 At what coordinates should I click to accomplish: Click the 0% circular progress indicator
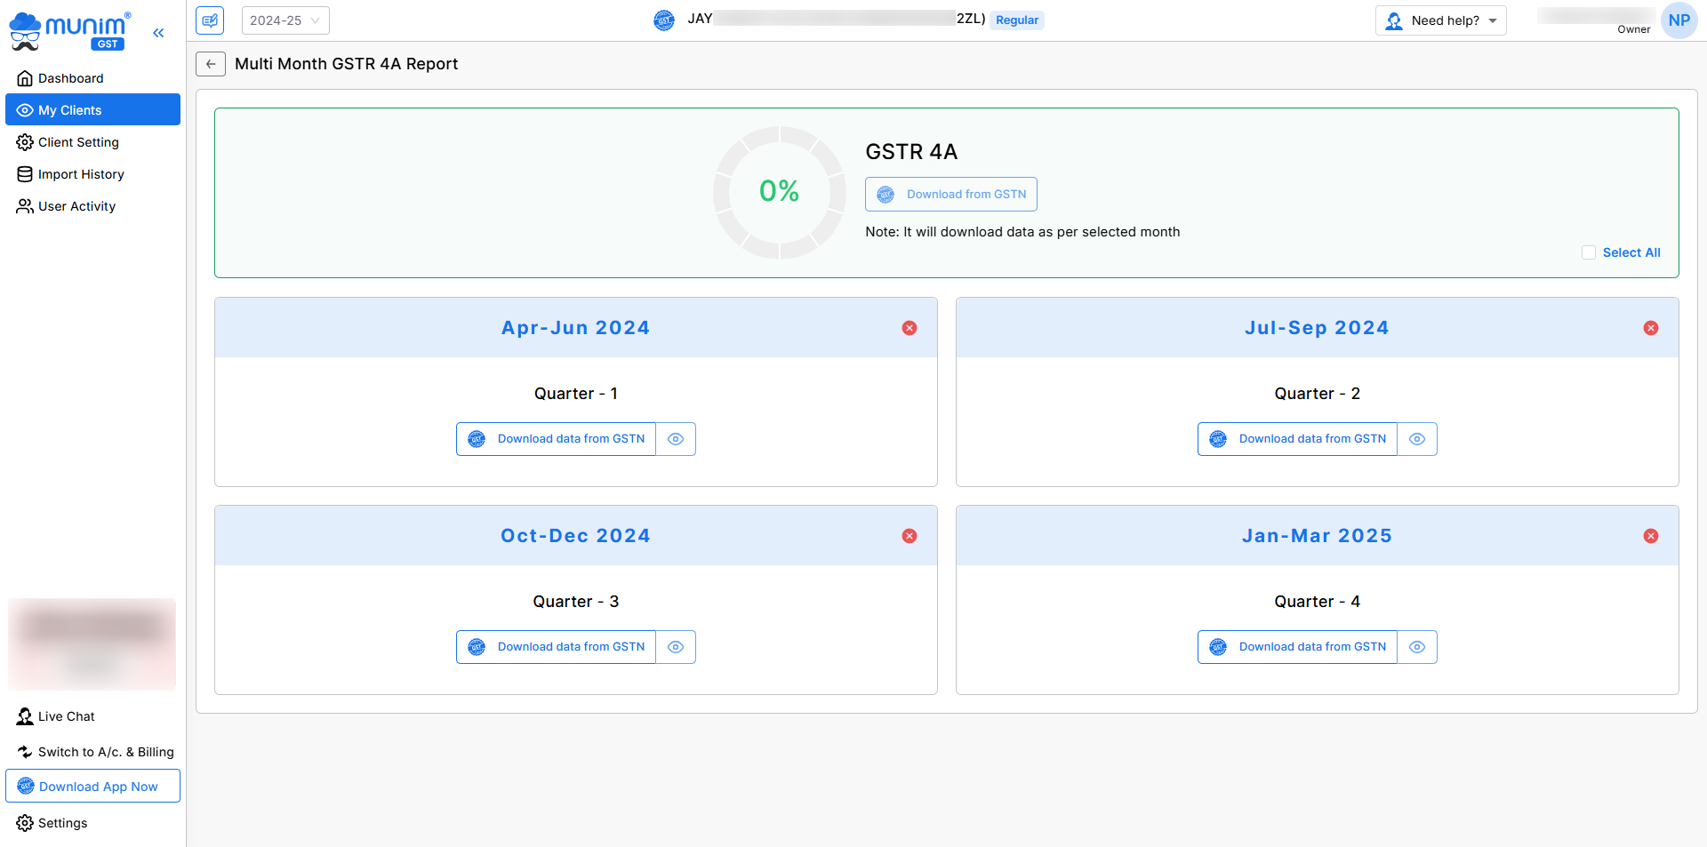tap(779, 192)
